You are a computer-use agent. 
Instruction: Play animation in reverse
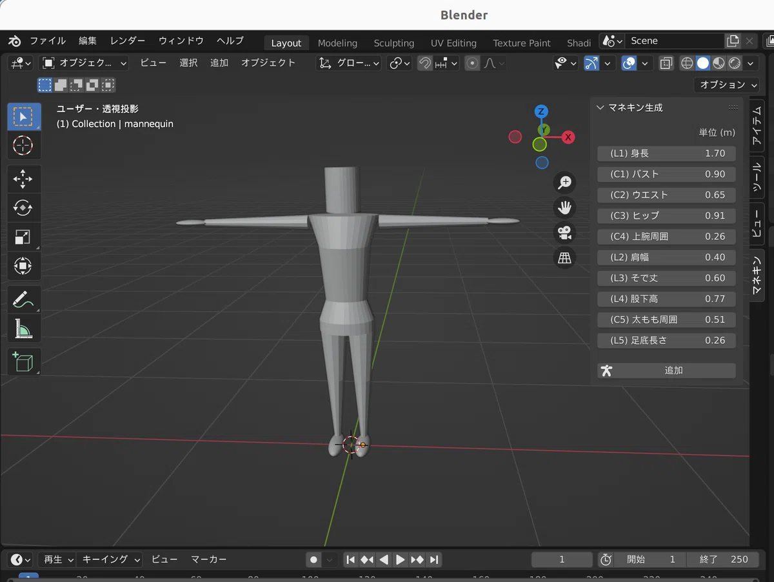384,559
